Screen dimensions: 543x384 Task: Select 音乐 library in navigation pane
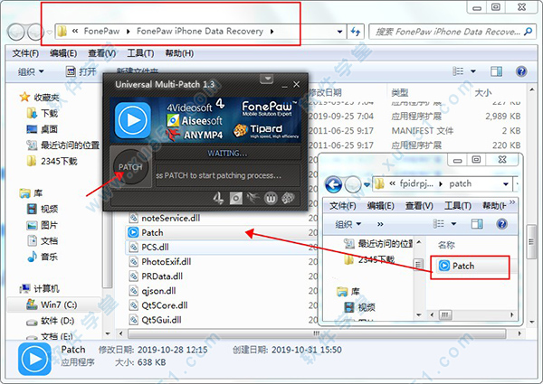tap(49, 257)
